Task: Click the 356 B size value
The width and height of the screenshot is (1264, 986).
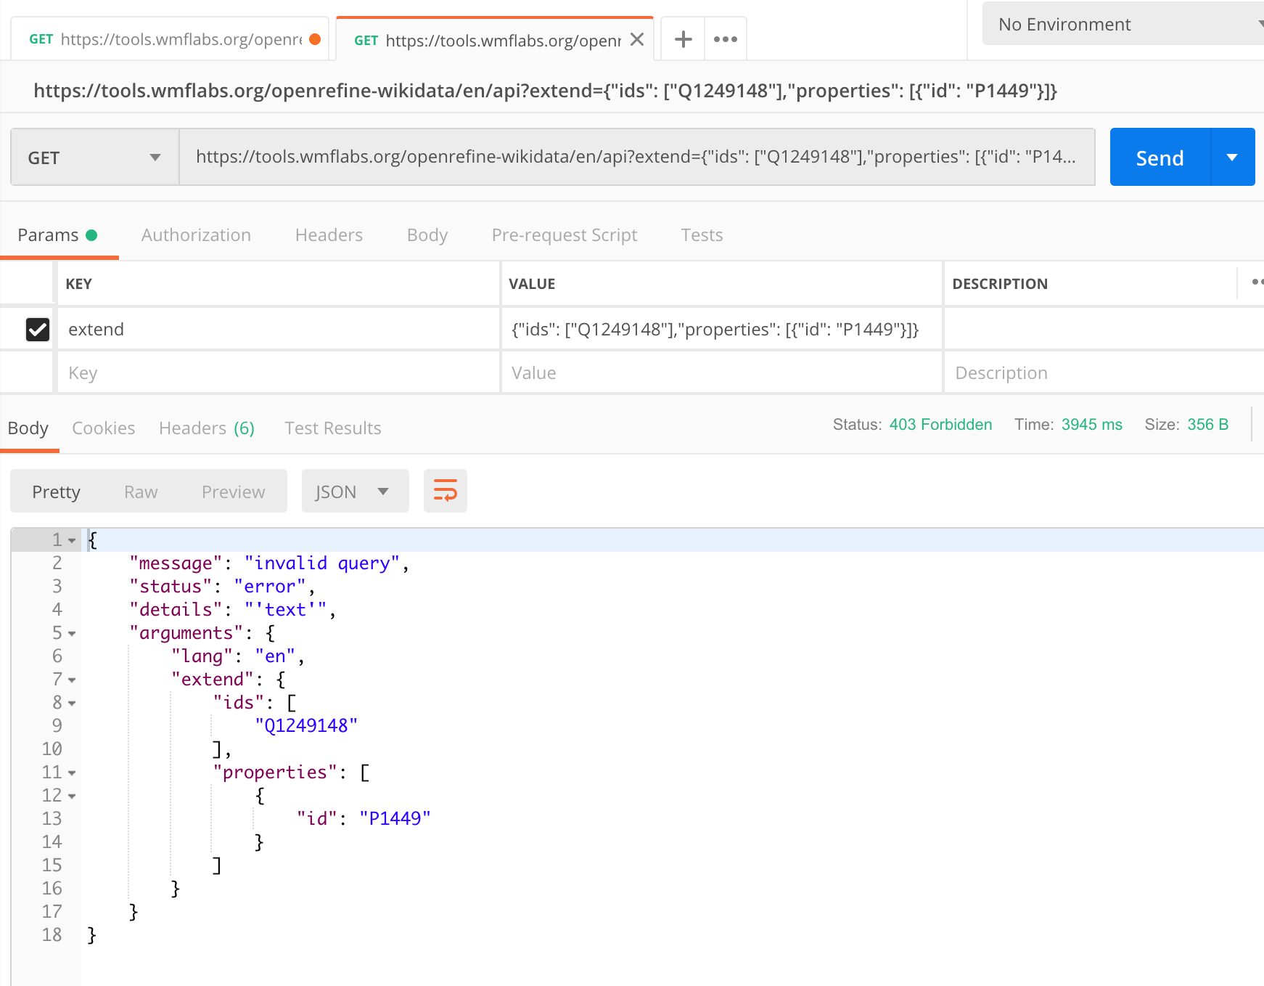Action: 1207,425
